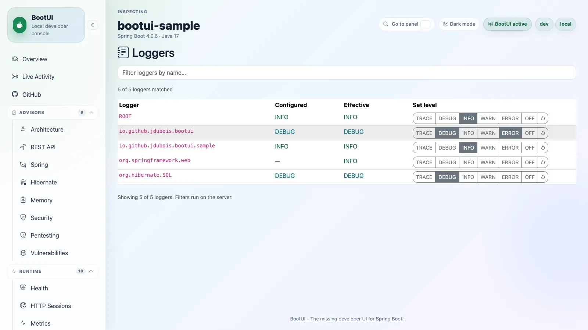Set io.github.jdubois.bootui logger to ERROR

[510, 133]
